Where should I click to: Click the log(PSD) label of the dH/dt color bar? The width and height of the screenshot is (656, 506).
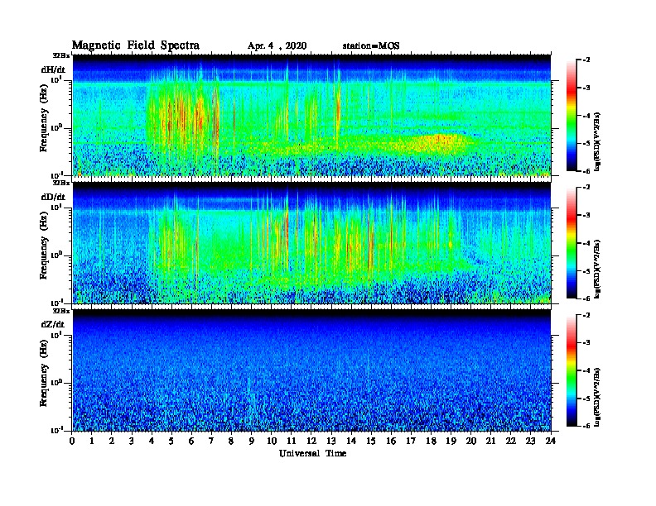coord(598,141)
